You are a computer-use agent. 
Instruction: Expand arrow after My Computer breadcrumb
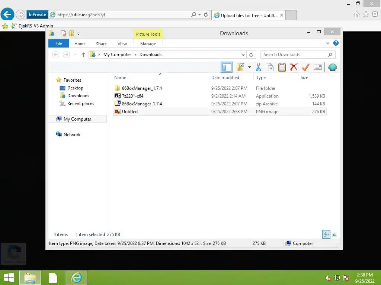tap(135, 55)
